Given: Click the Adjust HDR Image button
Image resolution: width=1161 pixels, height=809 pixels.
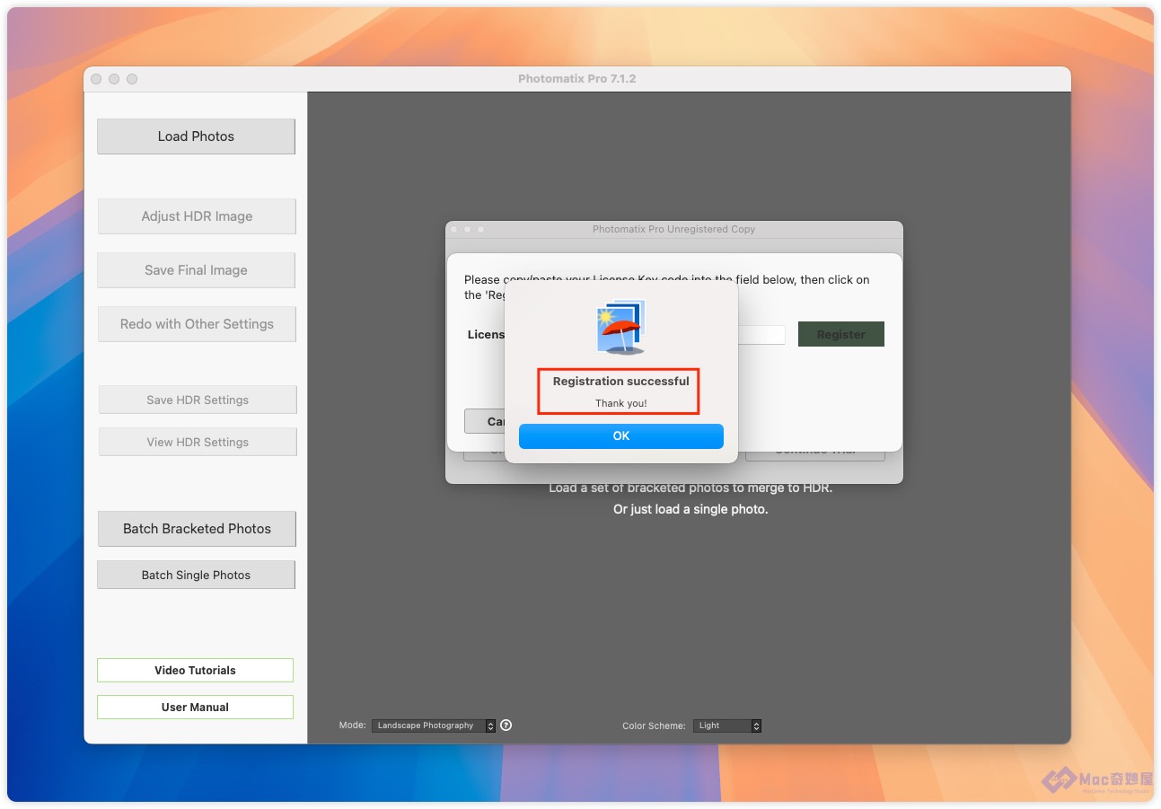Looking at the screenshot, I should (x=197, y=216).
